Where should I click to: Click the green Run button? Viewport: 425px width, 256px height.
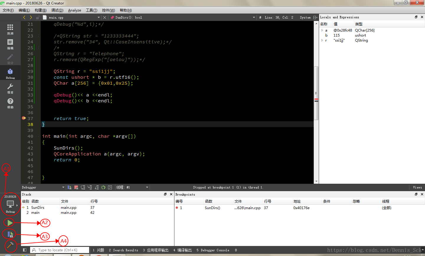click(x=10, y=222)
